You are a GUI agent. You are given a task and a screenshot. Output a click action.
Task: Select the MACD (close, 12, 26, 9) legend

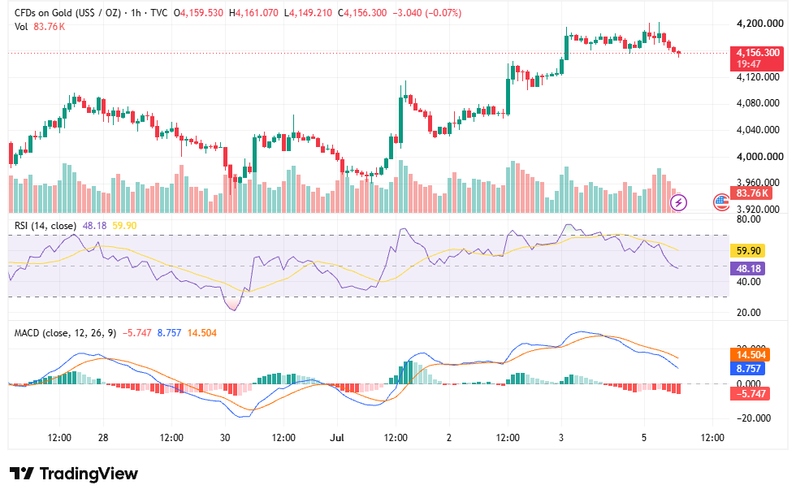pos(65,333)
